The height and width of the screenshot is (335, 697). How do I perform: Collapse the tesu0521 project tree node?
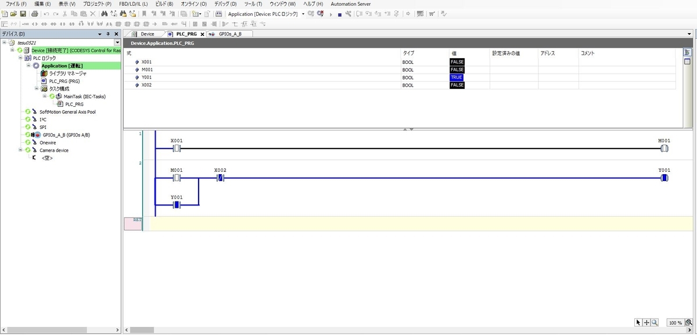pyautogui.click(x=4, y=42)
